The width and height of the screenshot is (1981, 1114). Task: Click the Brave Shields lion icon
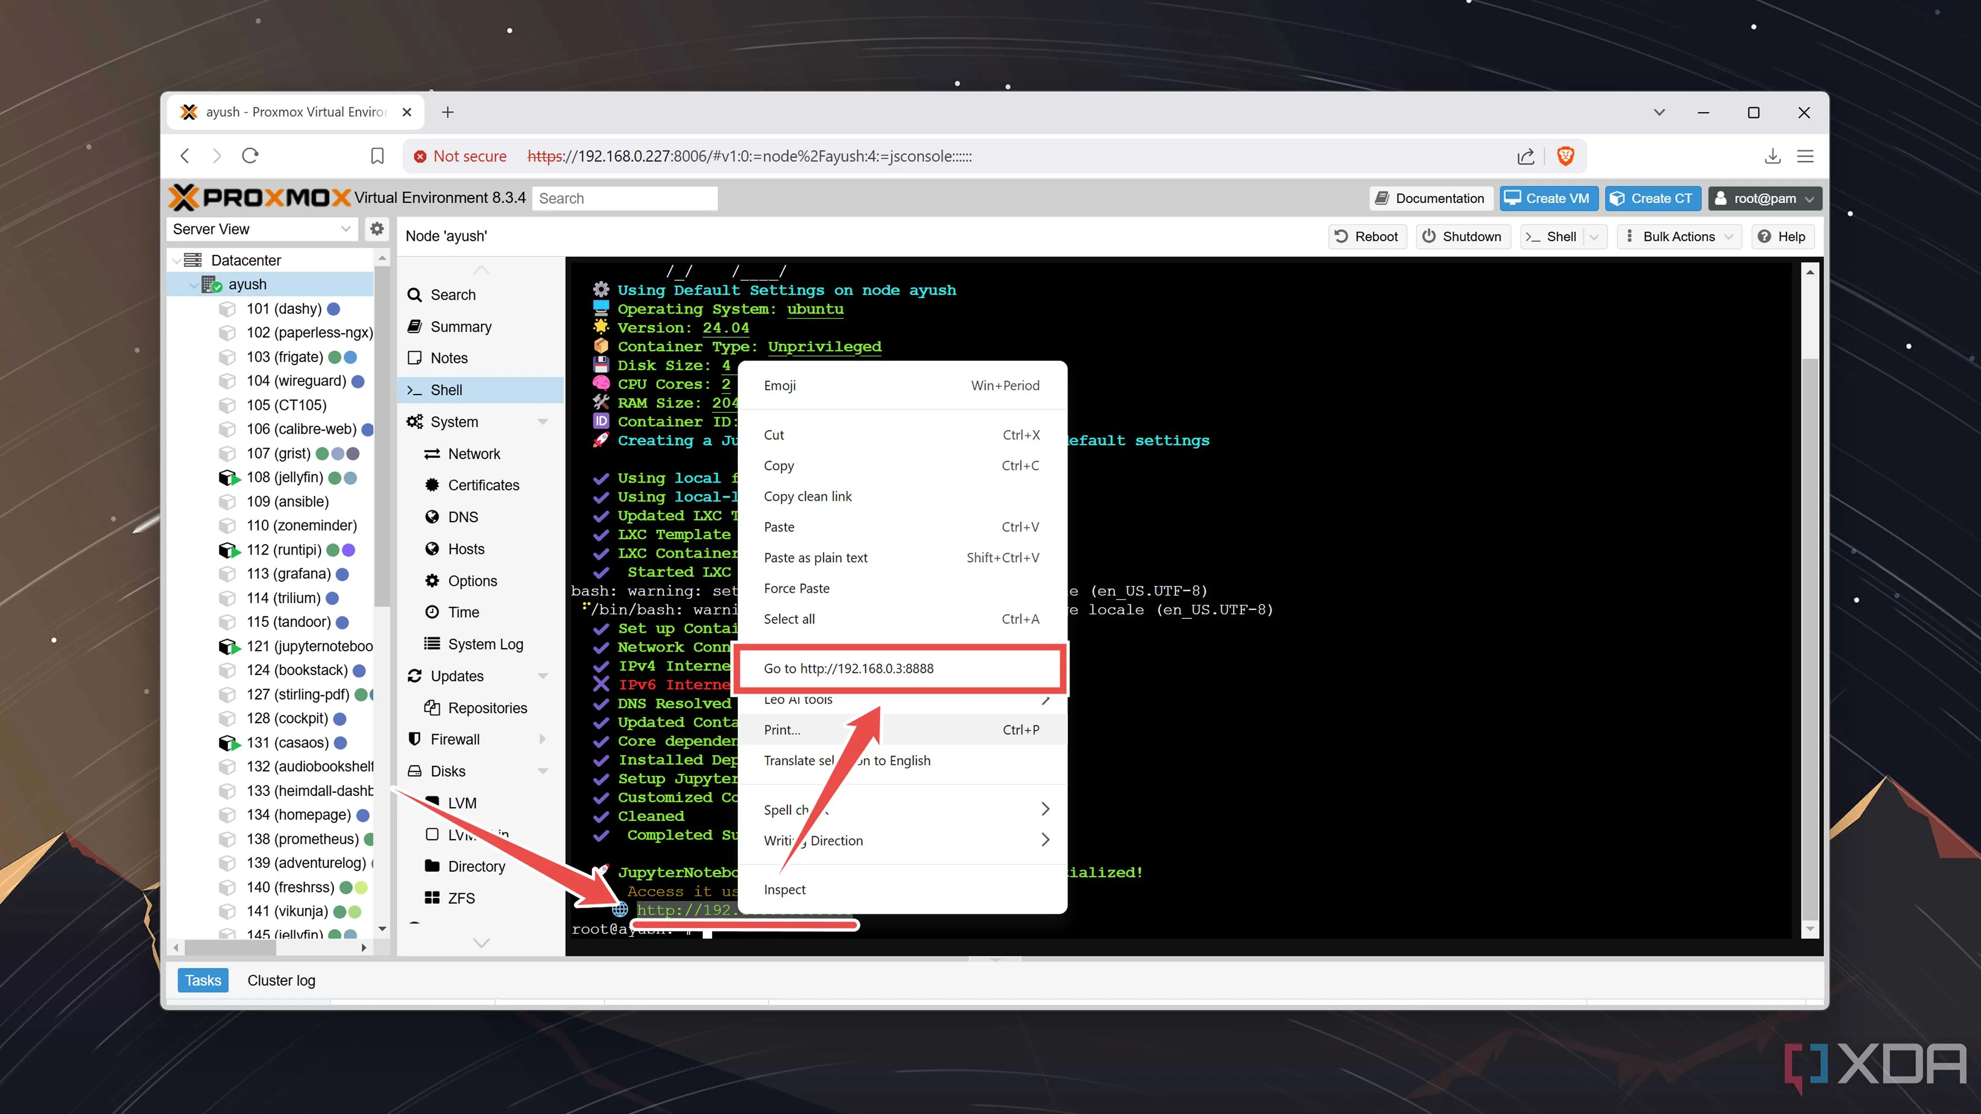pyautogui.click(x=1565, y=156)
